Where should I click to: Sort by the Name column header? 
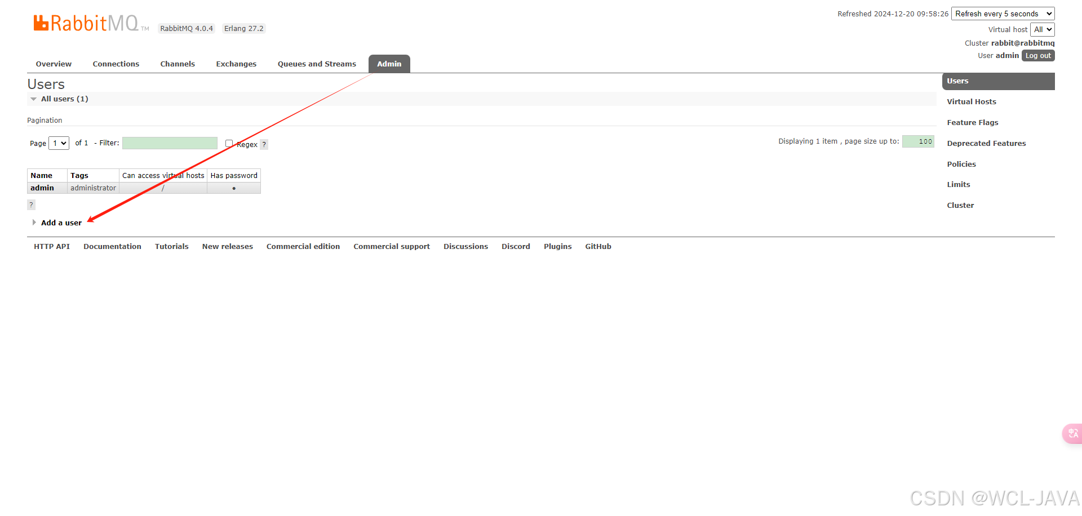[x=47, y=176]
